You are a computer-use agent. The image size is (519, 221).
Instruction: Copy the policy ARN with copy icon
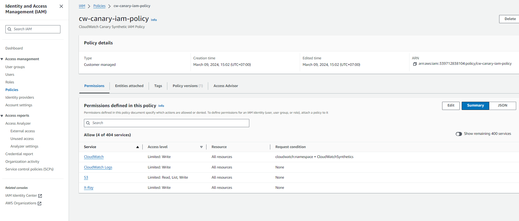(415, 64)
